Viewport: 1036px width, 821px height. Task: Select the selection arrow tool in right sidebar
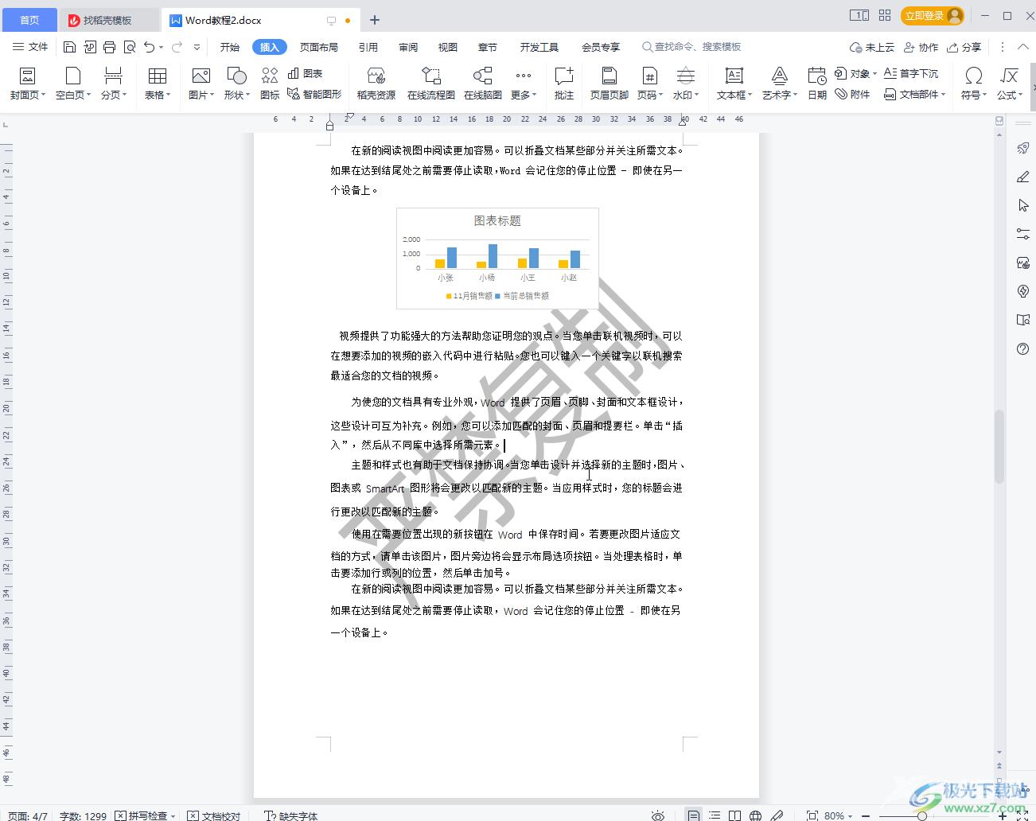tap(1023, 205)
